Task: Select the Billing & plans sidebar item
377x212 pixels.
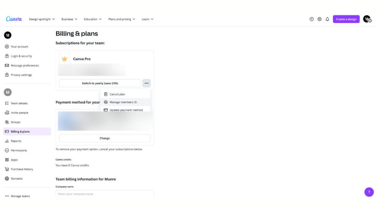Action: coord(27,131)
